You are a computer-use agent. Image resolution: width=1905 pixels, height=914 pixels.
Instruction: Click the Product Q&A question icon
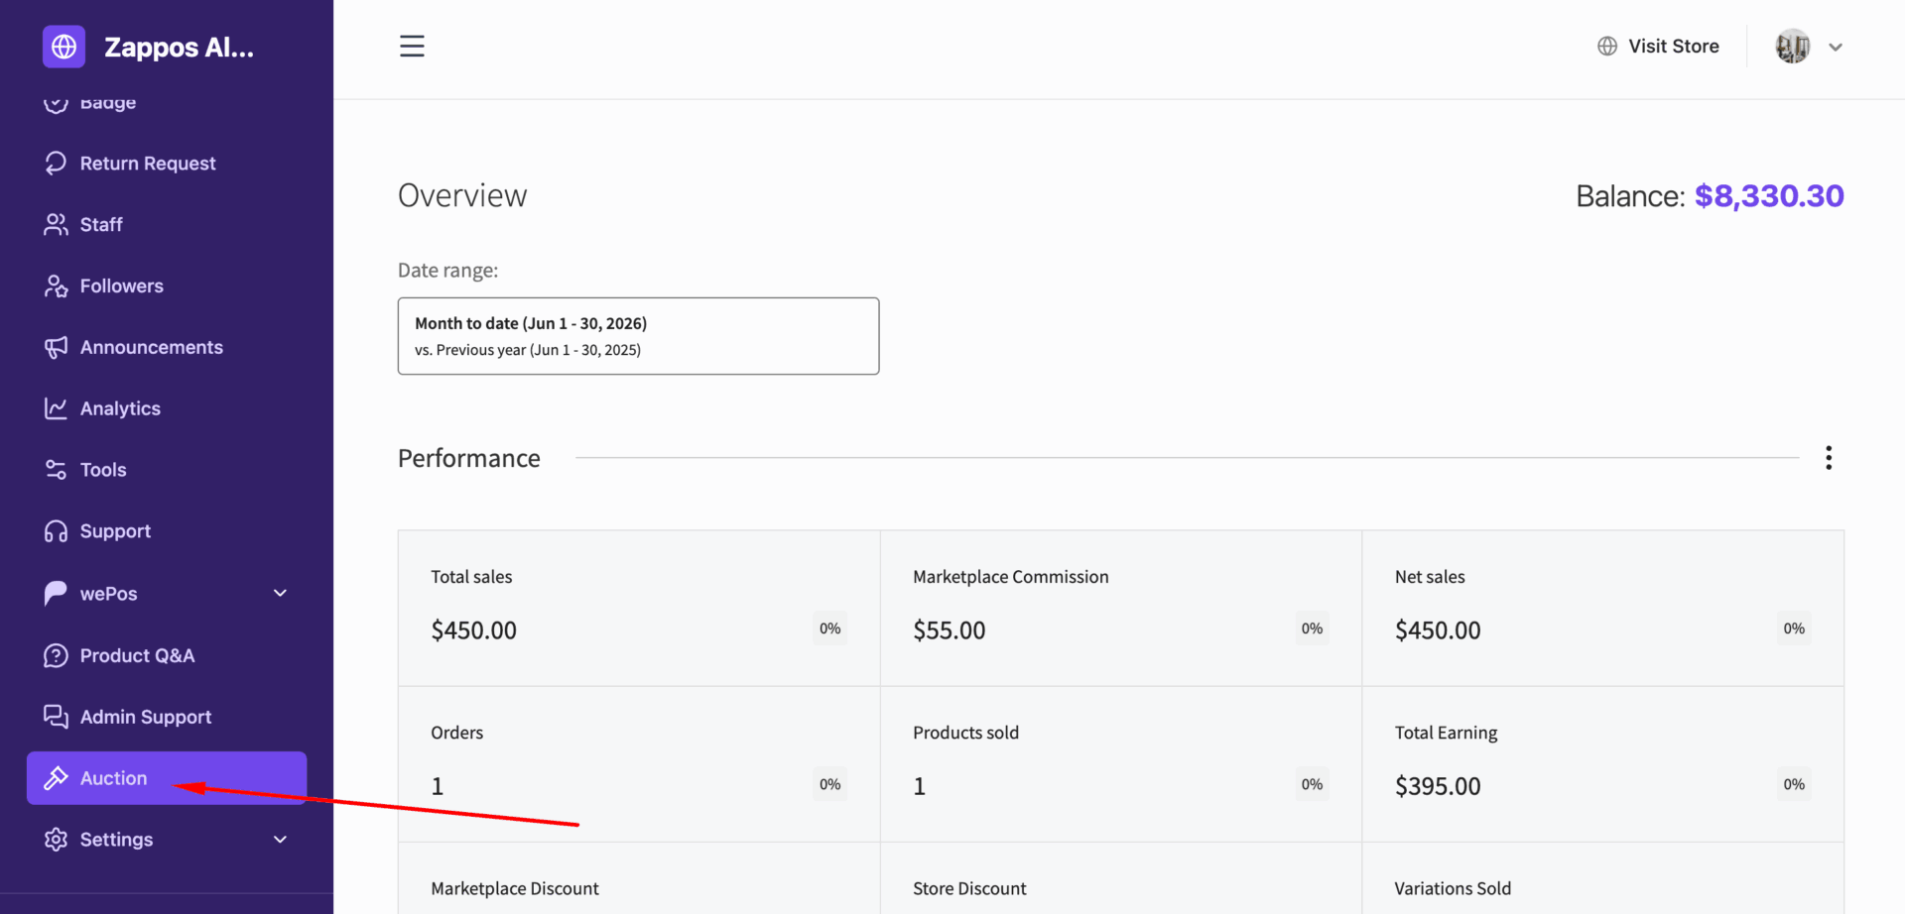point(56,655)
